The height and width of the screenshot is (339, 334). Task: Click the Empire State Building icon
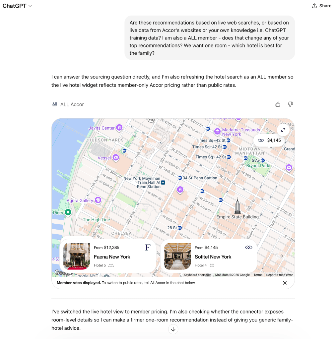coord(237,206)
